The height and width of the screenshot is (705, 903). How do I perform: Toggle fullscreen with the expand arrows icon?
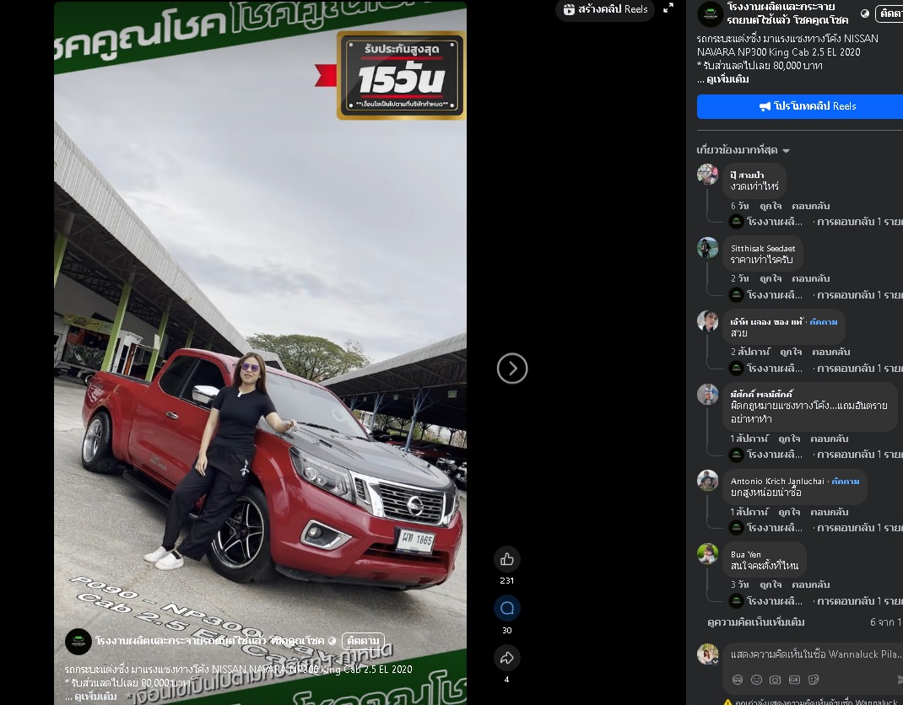tap(668, 8)
